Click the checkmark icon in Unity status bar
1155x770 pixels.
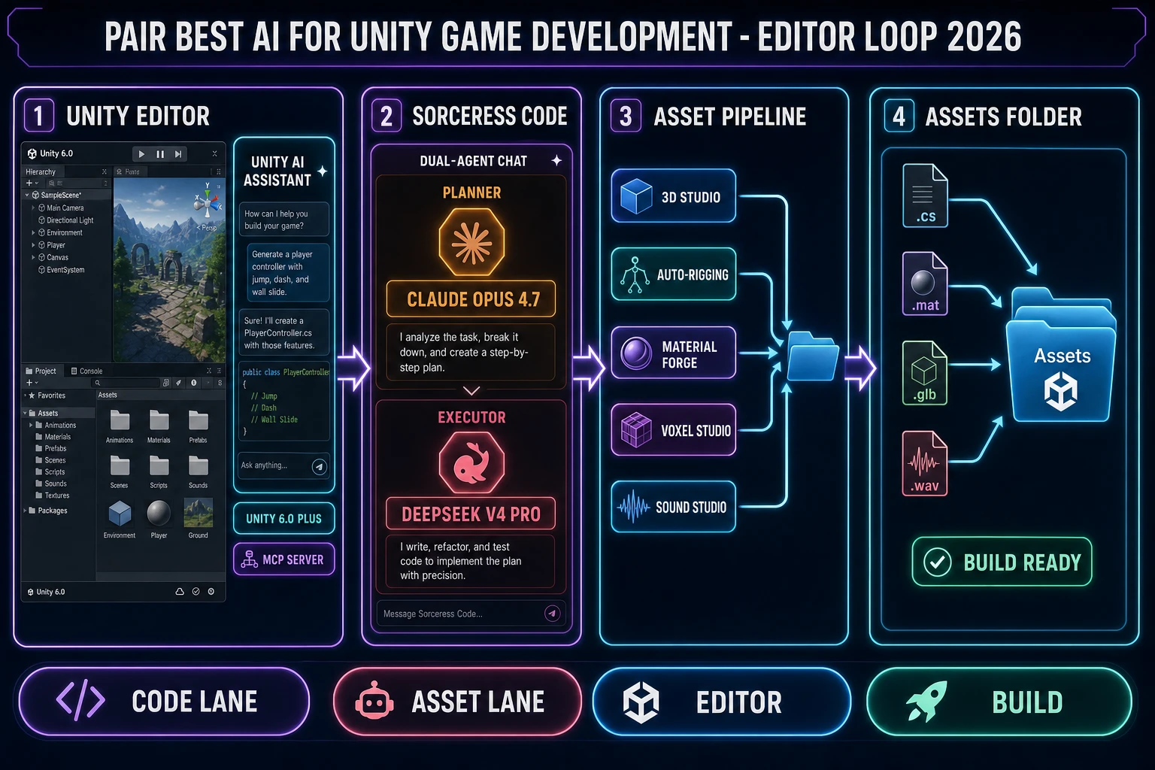pyautogui.click(x=196, y=592)
